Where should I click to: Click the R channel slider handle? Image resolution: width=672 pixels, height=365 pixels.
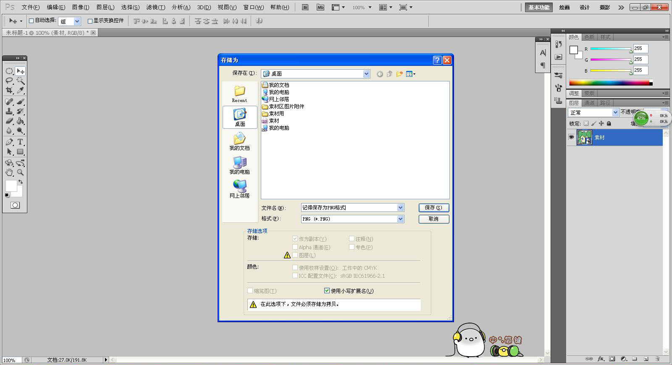[631, 51]
